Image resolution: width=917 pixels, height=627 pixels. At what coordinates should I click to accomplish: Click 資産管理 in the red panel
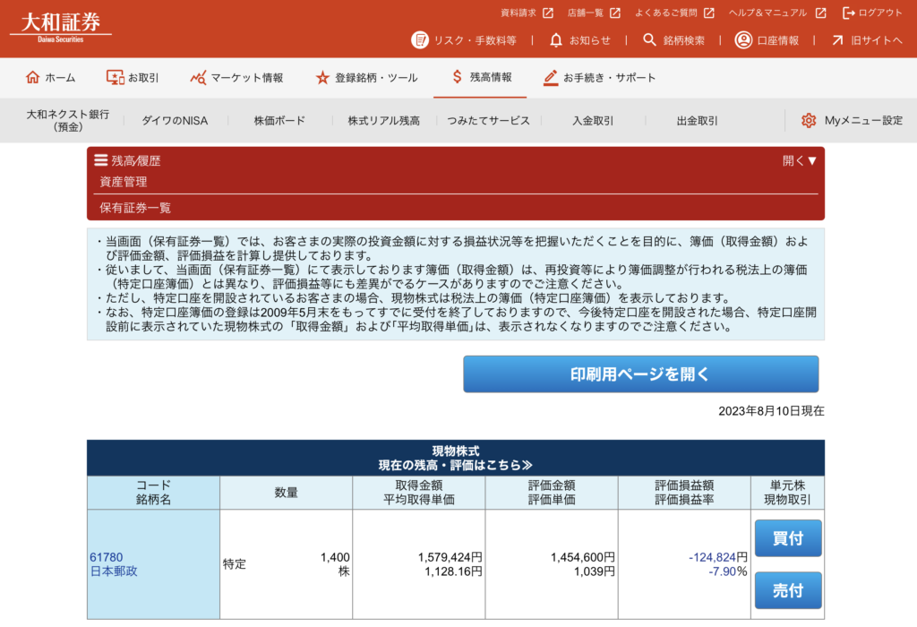pos(124,182)
